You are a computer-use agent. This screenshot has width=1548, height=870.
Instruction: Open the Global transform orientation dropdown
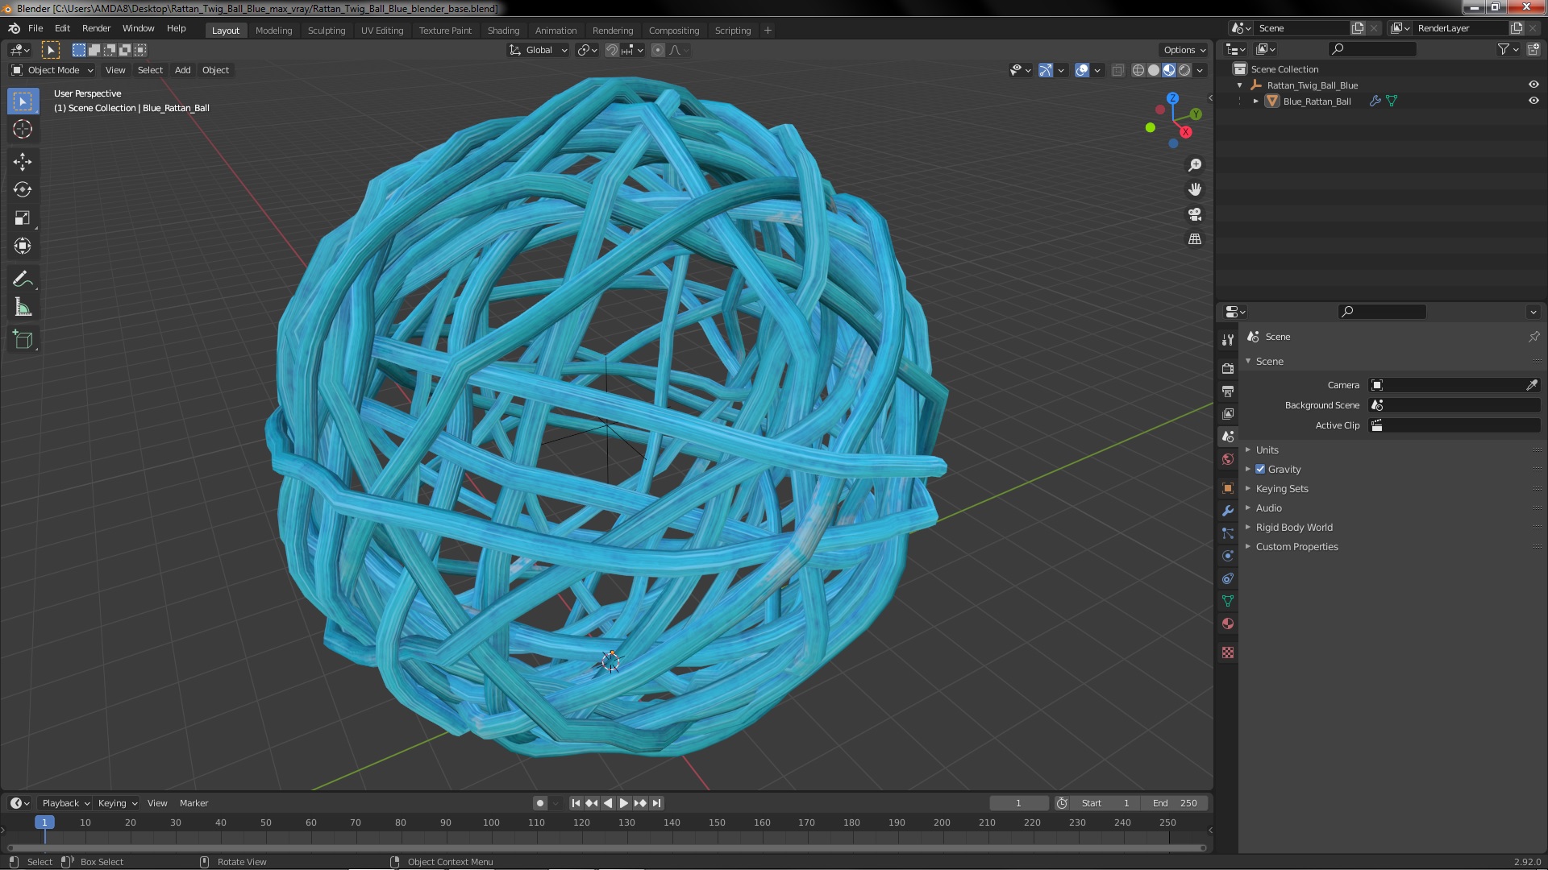click(538, 50)
